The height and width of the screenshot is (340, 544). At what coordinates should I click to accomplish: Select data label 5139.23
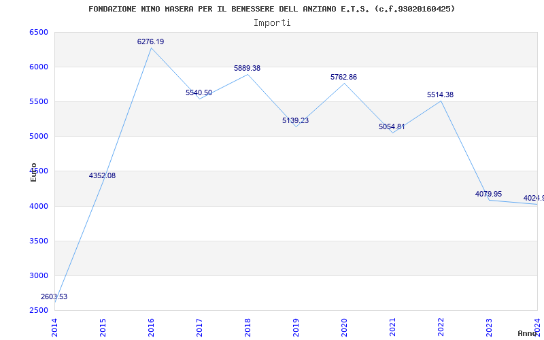(295, 120)
